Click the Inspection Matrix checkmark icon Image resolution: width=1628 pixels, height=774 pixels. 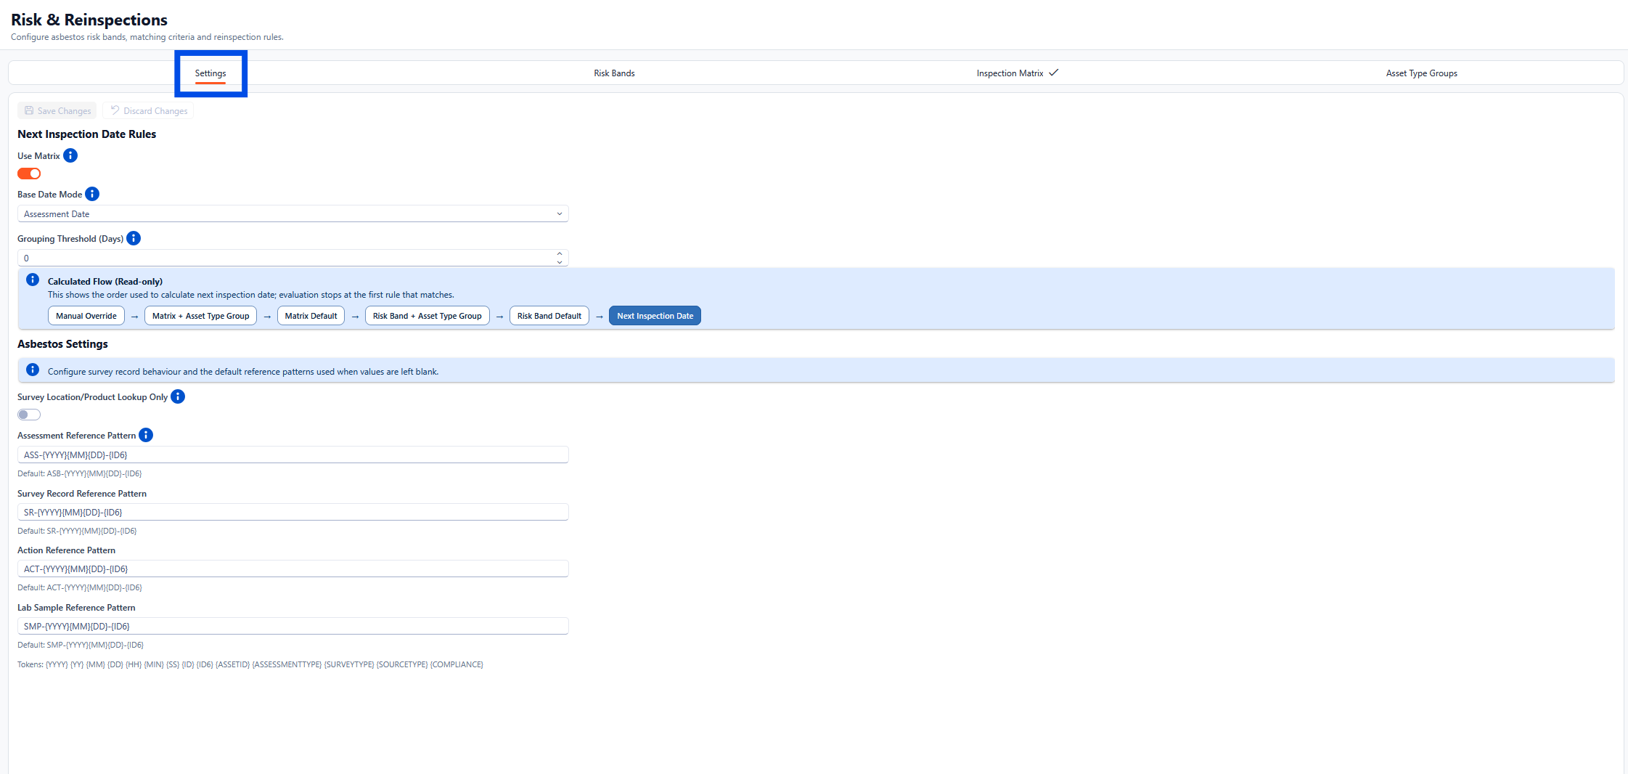tap(1054, 73)
